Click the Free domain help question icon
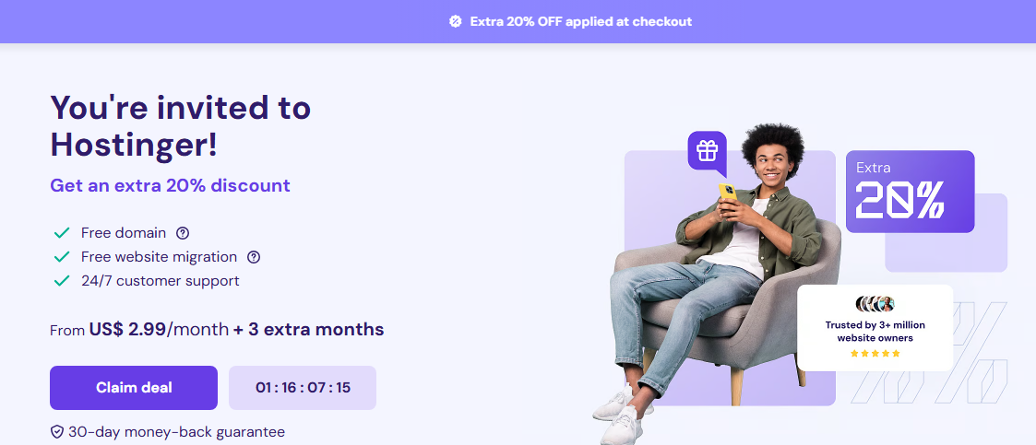The image size is (1036, 445). pos(183,233)
